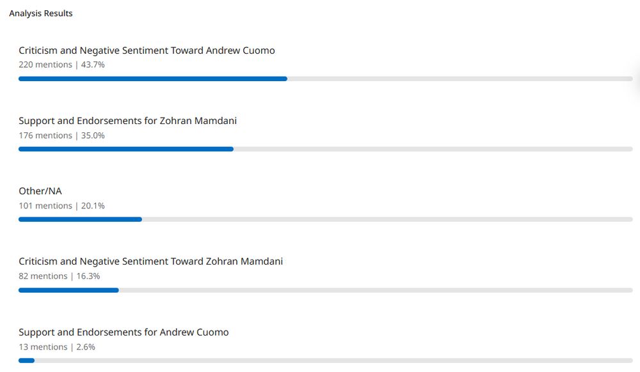Click the 220 mentions | 43.7% text
The image size is (640, 372).
point(61,65)
